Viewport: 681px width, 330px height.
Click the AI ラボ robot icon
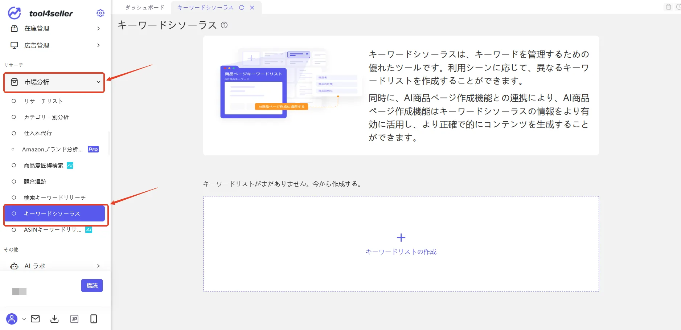click(14, 266)
